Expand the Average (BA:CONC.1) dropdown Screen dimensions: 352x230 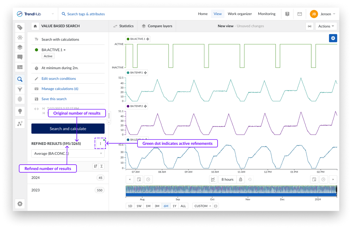pos(68,153)
